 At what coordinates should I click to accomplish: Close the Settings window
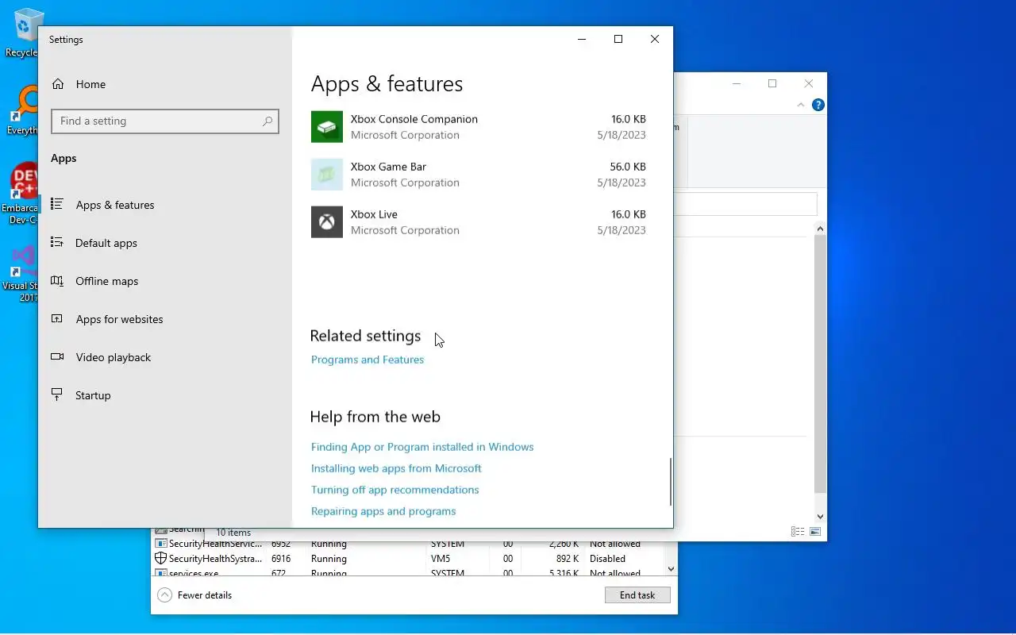click(x=655, y=39)
